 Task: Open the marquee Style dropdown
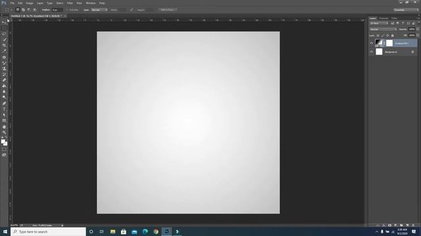[x=99, y=10]
